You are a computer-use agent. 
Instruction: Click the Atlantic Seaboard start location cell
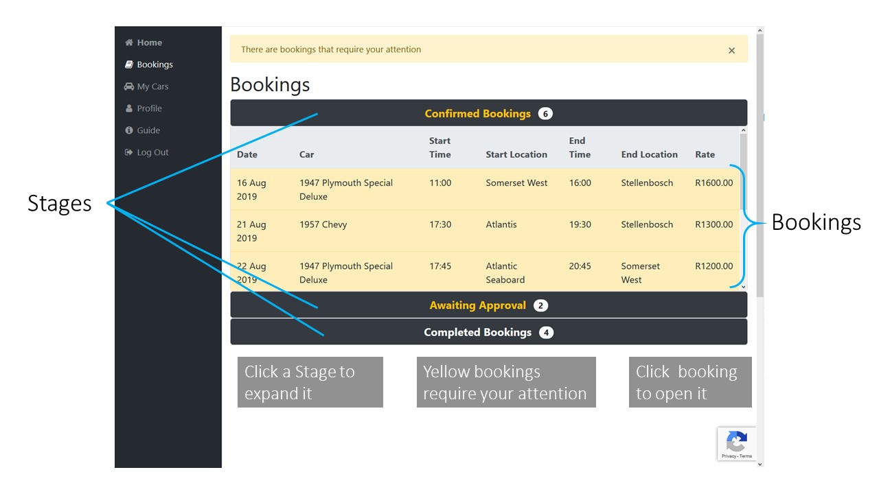click(x=505, y=273)
